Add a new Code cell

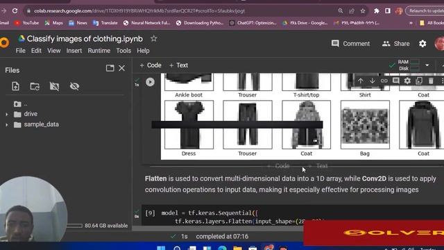pyautogui.click(x=151, y=65)
